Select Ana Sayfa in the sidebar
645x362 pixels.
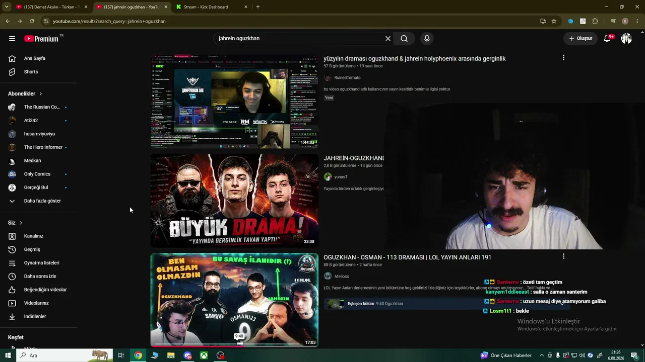39,58
